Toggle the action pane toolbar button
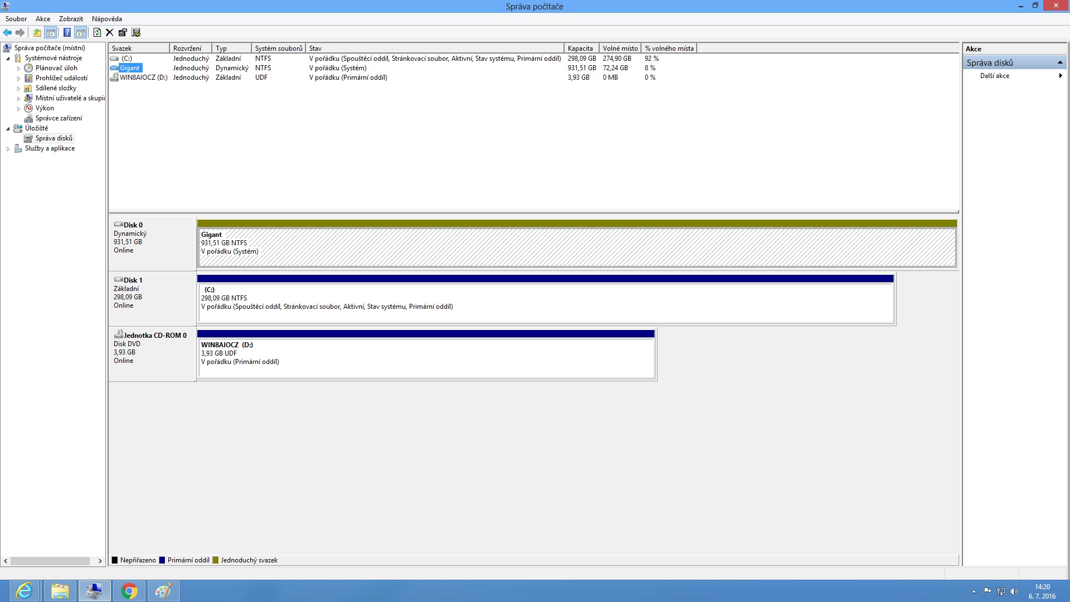The width and height of the screenshot is (1070, 602). pos(81,32)
